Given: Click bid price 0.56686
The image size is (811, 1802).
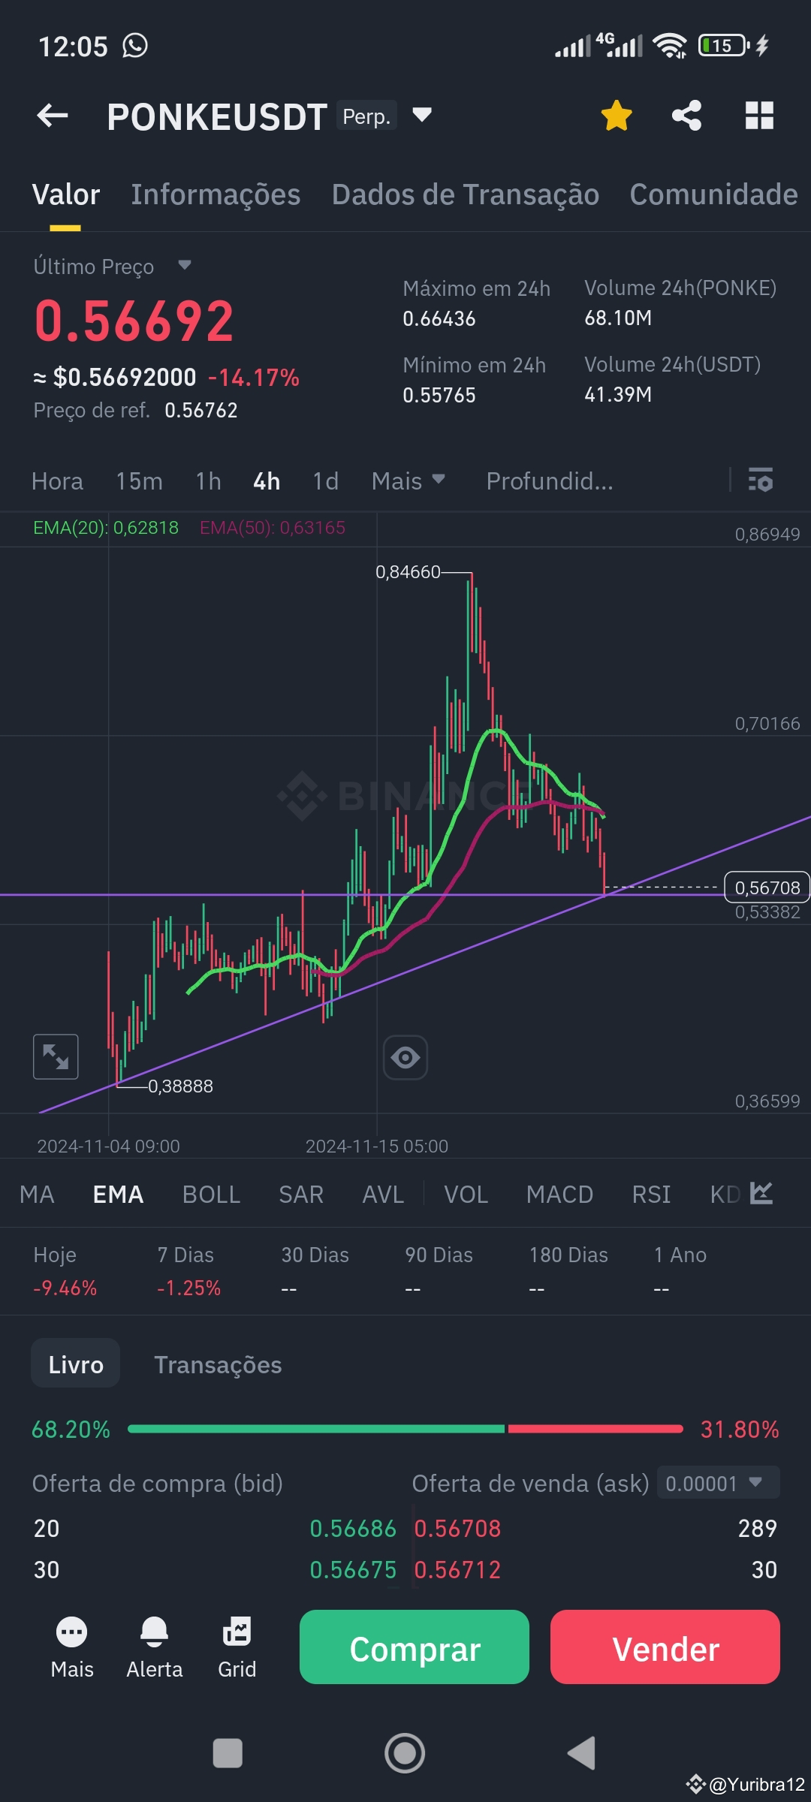Looking at the screenshot, I should pos(353,1528).
